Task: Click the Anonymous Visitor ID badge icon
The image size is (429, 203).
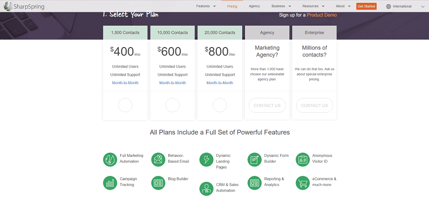Action: pos(303,159)
